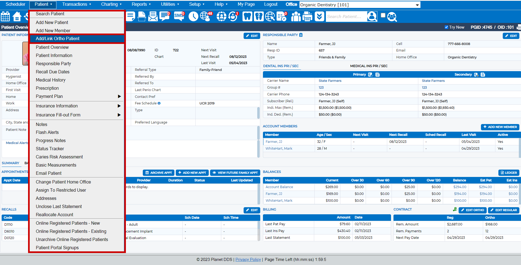This screenshot has height=265, width=521.
Task: Switch to SUMMARY tab
Action: click(10, 163)
